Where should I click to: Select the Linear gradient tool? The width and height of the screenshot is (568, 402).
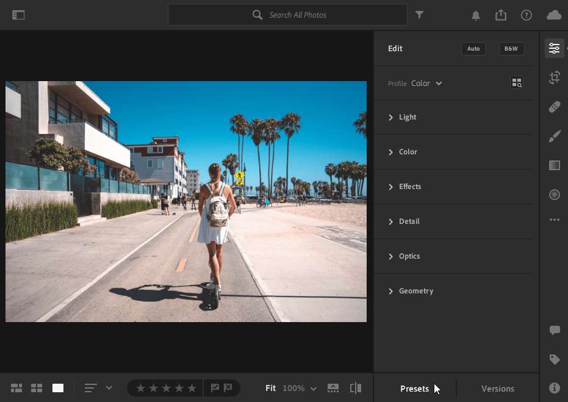554,165
